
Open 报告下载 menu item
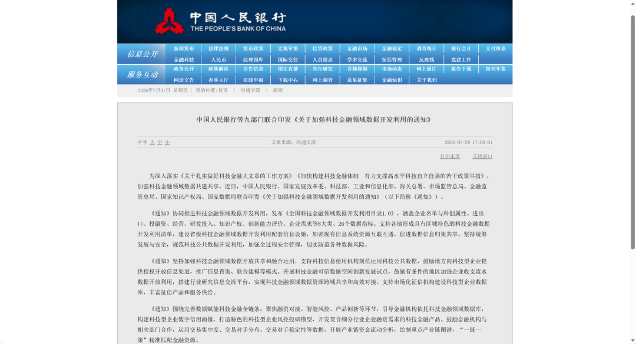click(461, 69)
